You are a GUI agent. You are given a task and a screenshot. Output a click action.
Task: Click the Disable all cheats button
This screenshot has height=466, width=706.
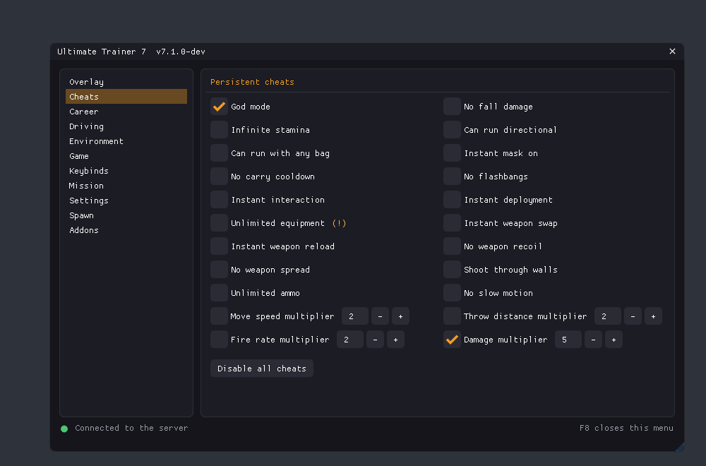pos(262,369)
